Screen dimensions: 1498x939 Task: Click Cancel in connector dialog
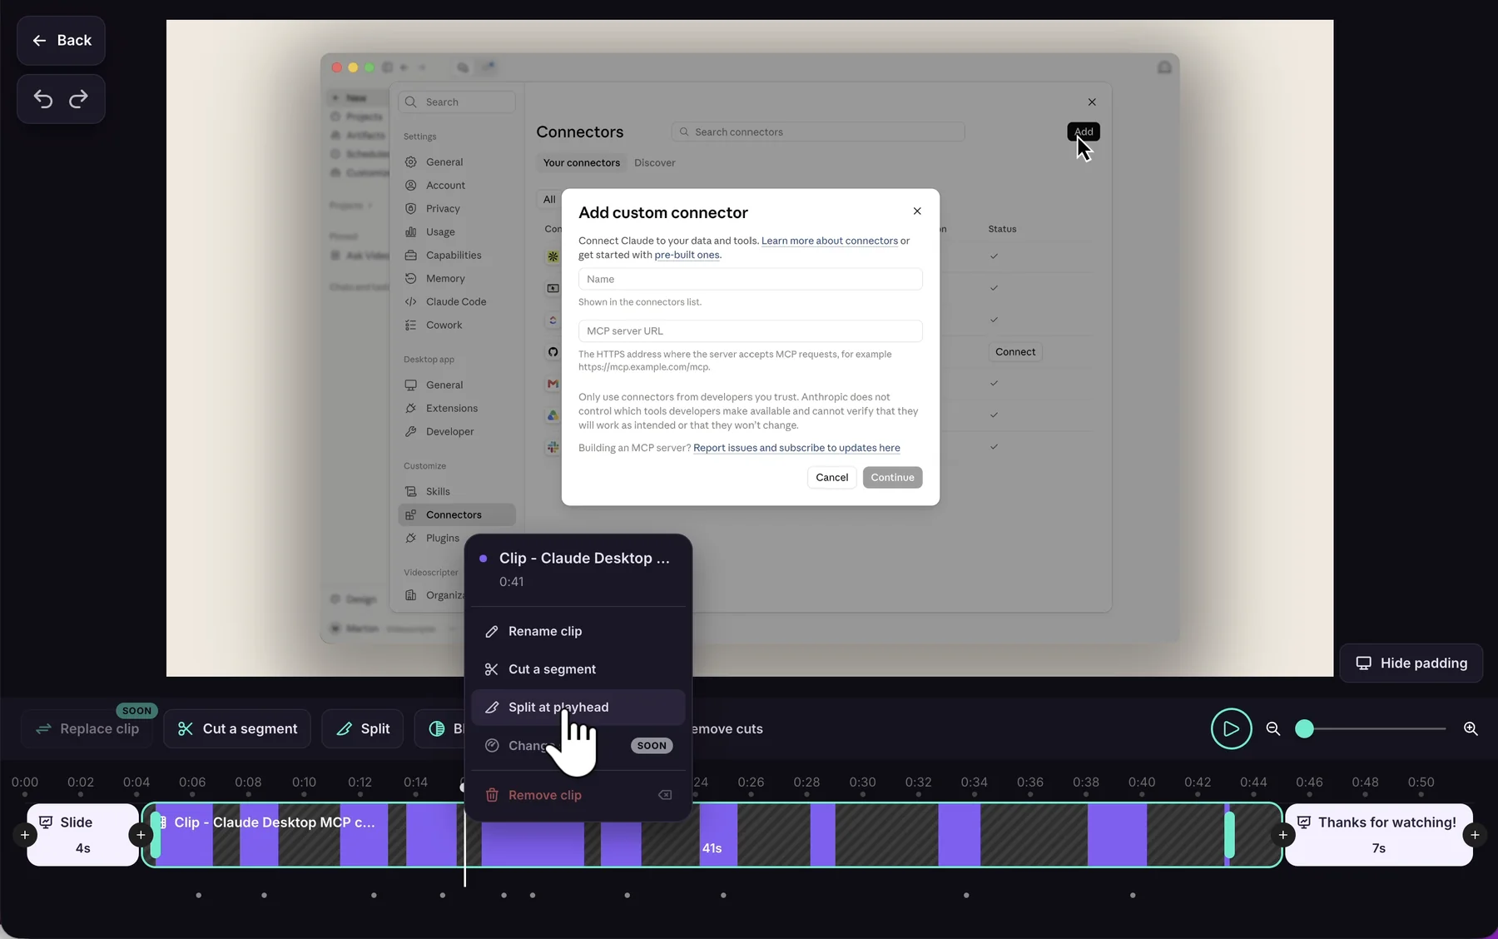(x=831, y=477)
